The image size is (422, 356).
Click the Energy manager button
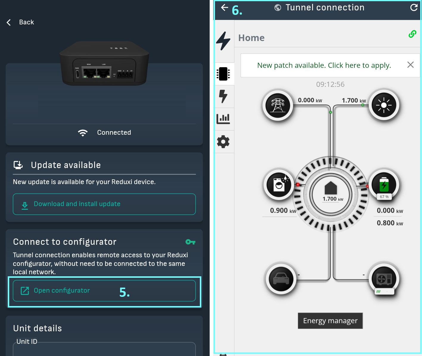point(330,321)
